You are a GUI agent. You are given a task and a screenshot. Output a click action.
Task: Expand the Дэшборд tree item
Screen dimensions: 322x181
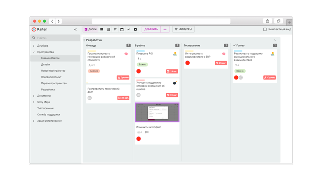coord(34,46)
